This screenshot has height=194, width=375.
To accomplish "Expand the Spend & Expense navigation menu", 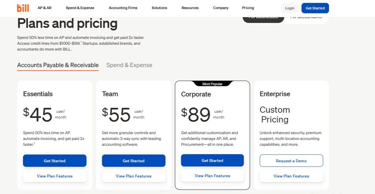I will (x=80, y=8).
